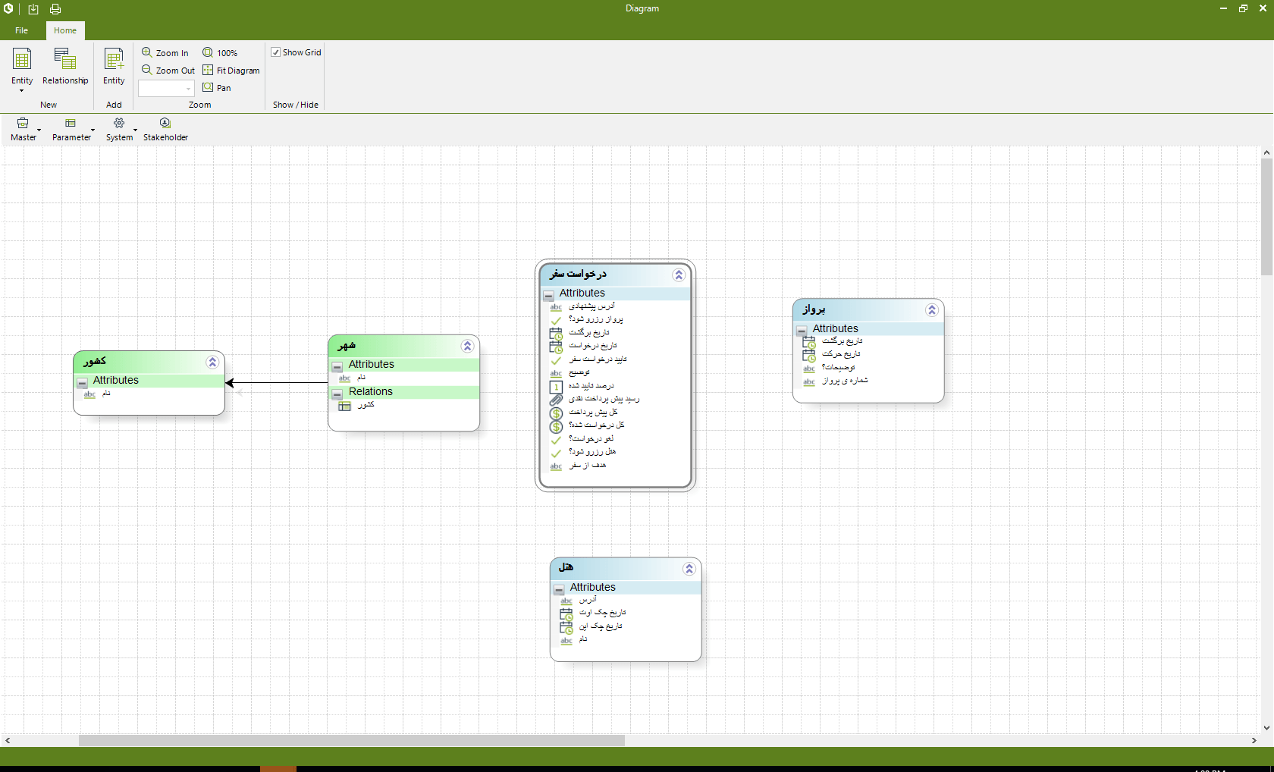
Task: Activate the Pan tool
Action: 217,87
